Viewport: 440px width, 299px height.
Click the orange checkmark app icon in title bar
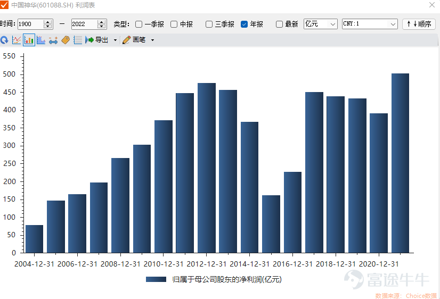[4, 5]
